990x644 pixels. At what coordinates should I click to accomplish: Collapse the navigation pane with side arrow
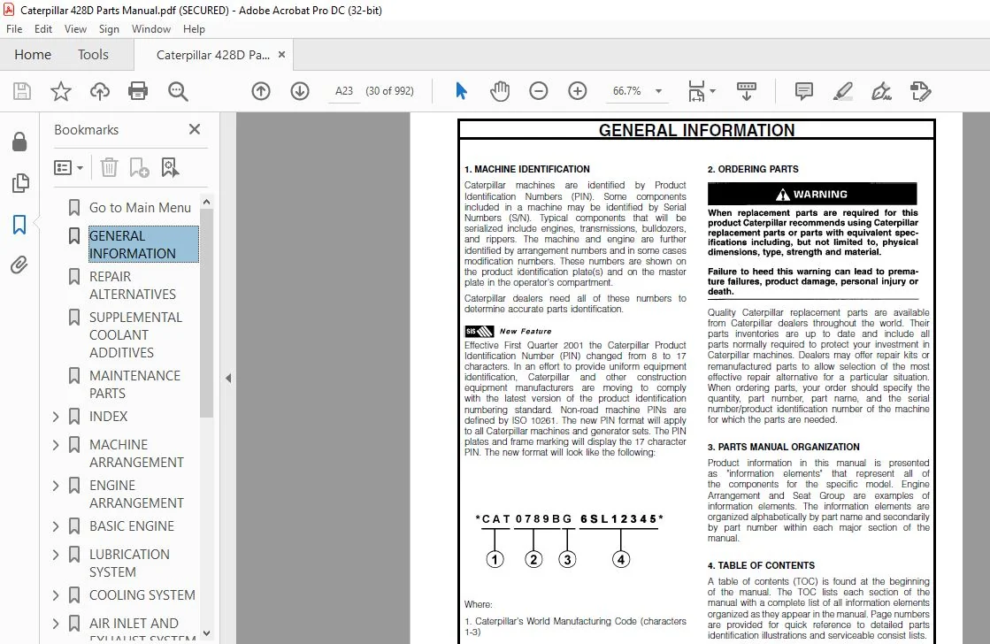coord(228,379)
